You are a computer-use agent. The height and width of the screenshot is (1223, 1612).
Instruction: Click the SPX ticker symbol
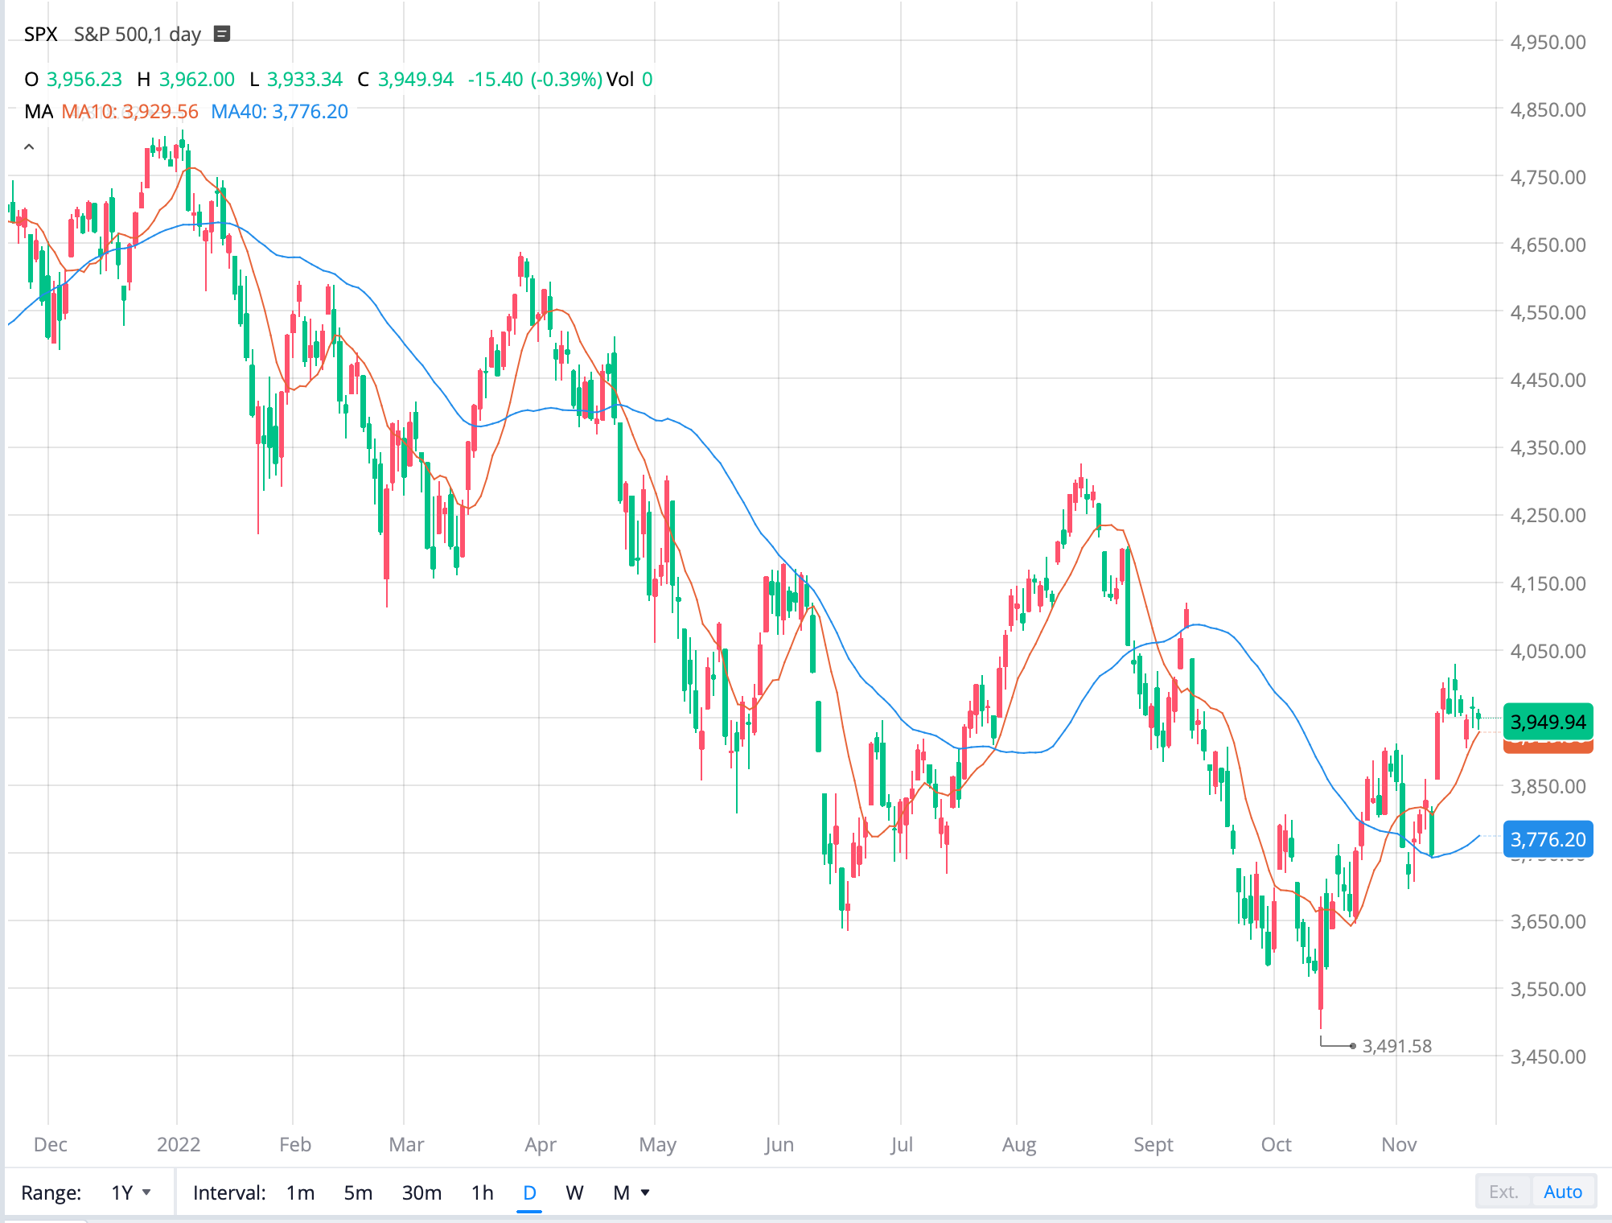(x=40, y=35)
